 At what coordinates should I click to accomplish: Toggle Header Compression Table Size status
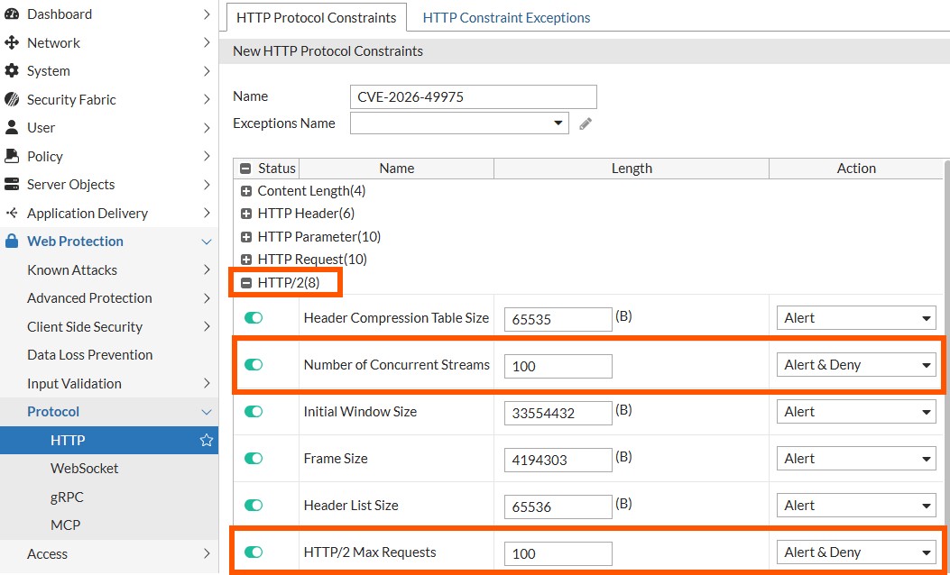(x=254, y=318)
